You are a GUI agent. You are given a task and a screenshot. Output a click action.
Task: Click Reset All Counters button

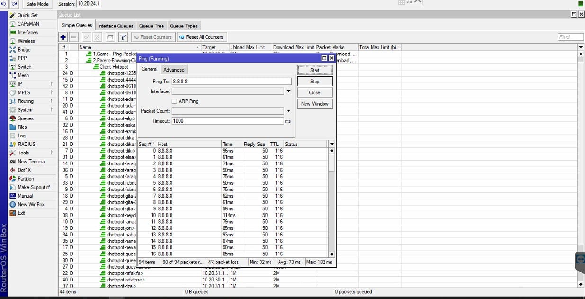(201, 37)
